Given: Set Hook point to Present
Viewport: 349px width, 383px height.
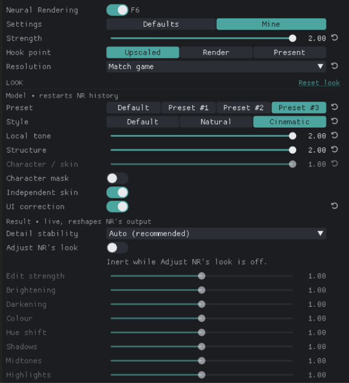Looking at the screenshot, I should pyautogui.click(x=290, y=53).
